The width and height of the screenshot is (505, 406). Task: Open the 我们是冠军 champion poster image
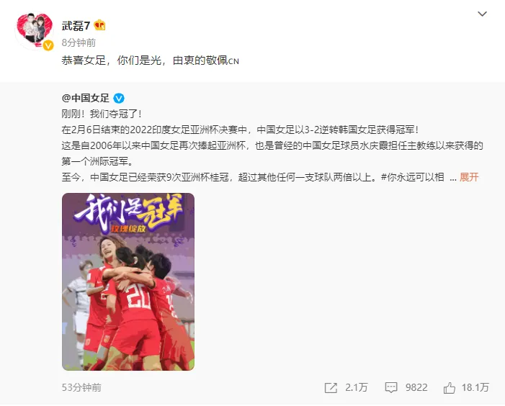(x=128, y=281)
